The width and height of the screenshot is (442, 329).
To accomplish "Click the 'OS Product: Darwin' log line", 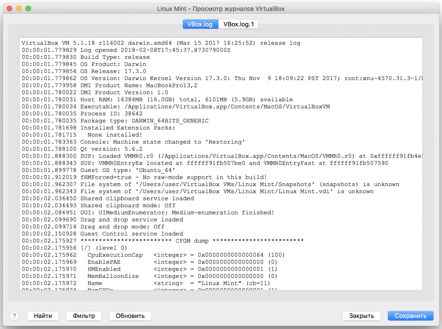I will pyautogui.click(x=113, y=64).
